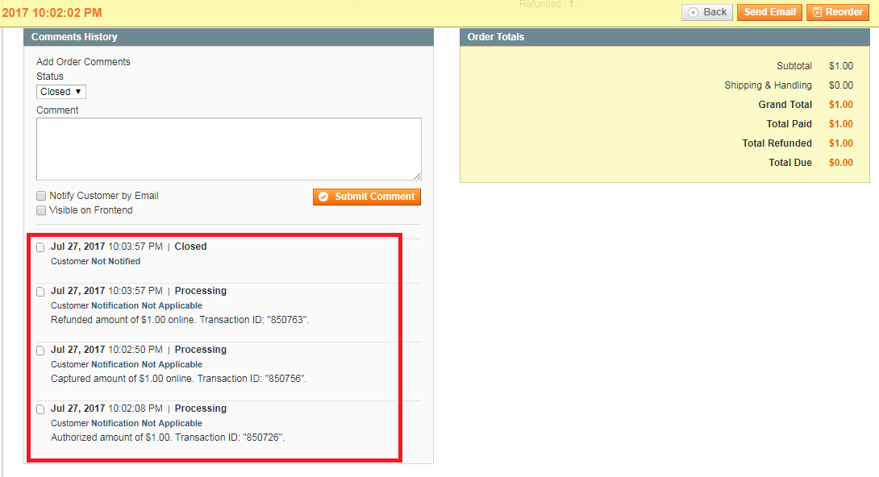The image size is (879, 477).
Task: Click the note icon beside the Captured comment
Action: (x=40, y=350)
